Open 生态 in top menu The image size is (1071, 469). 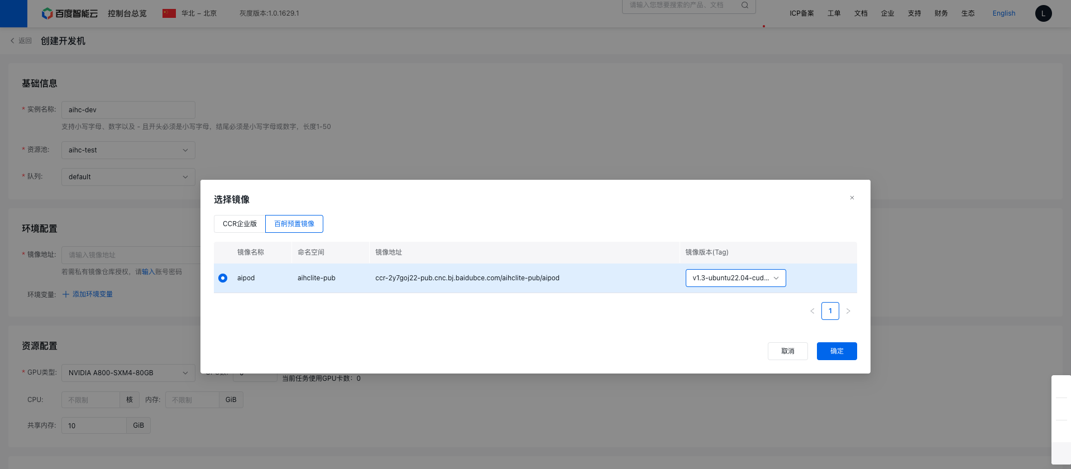click(x=968, y=13)
